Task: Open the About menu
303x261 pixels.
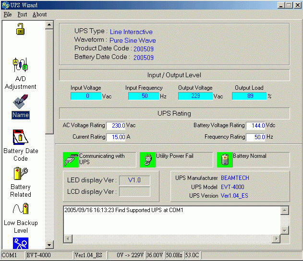Action: click(x=39, y=14)
